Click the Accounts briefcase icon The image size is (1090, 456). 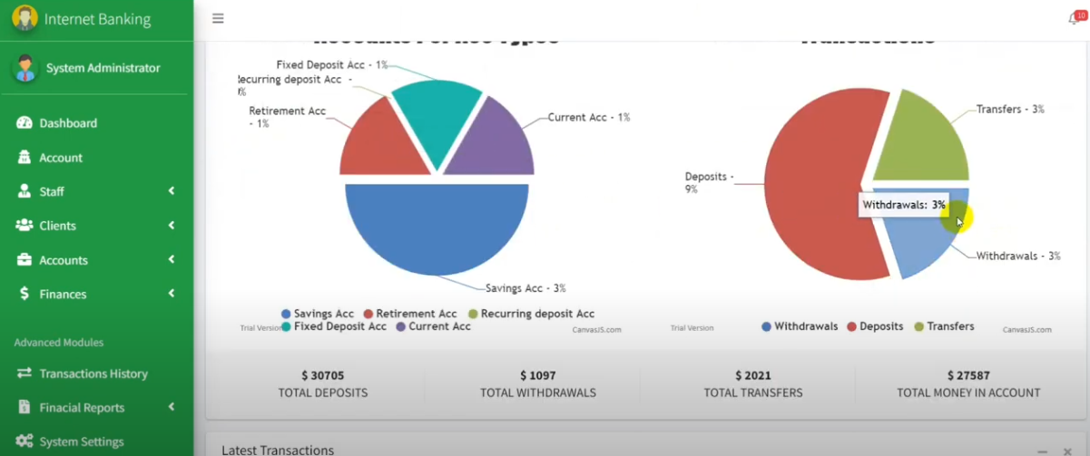25,260
